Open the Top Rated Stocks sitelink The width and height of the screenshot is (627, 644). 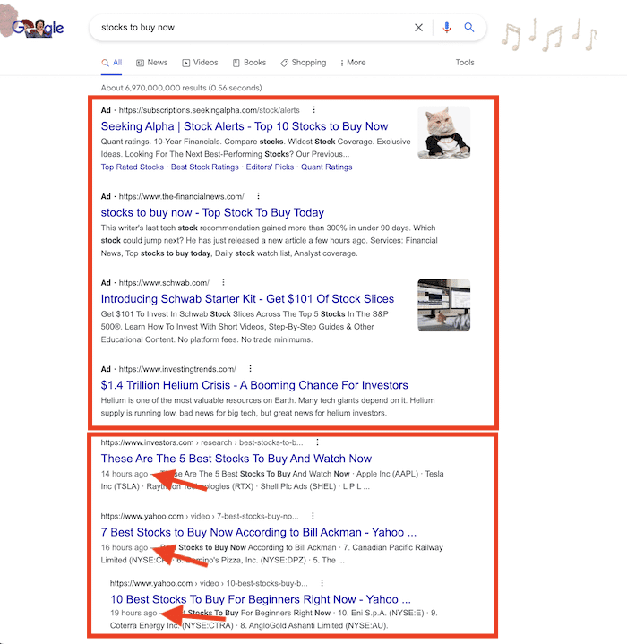[x=133, y=167]
